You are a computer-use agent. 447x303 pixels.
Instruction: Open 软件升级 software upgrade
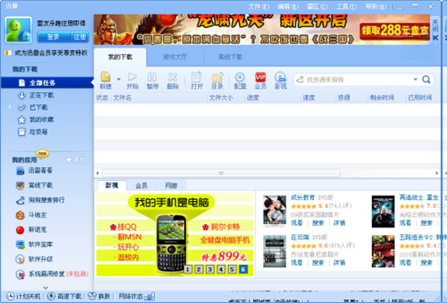click(x=34, y=259)
